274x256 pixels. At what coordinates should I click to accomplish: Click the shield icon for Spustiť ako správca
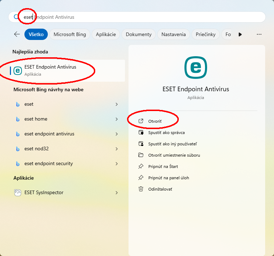click(x=141, y=133)
